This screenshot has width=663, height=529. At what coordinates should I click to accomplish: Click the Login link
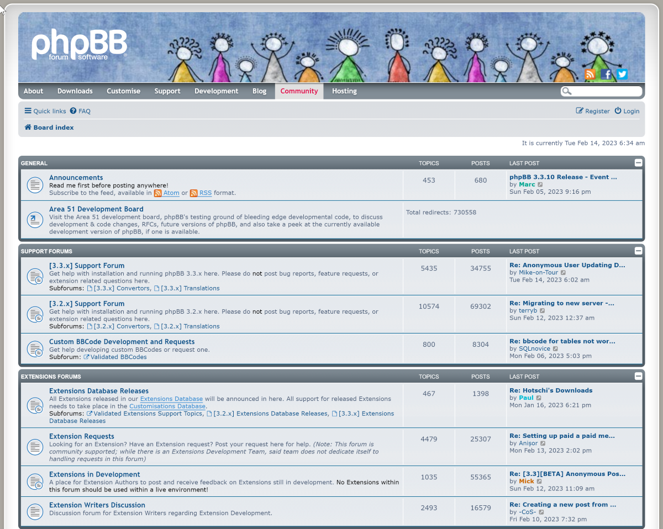[627, 111]
